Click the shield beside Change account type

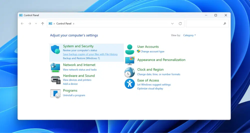tap(138, 51)
